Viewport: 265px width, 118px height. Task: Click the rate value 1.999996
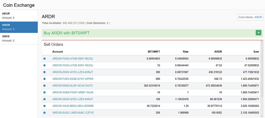point(183,113)
